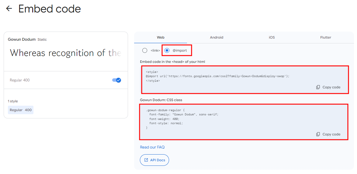Image resolution: width=357 pixels, height=174 pixels.
Task: Click the Static label next to Gowun Dodum
Action: [42, 39]
